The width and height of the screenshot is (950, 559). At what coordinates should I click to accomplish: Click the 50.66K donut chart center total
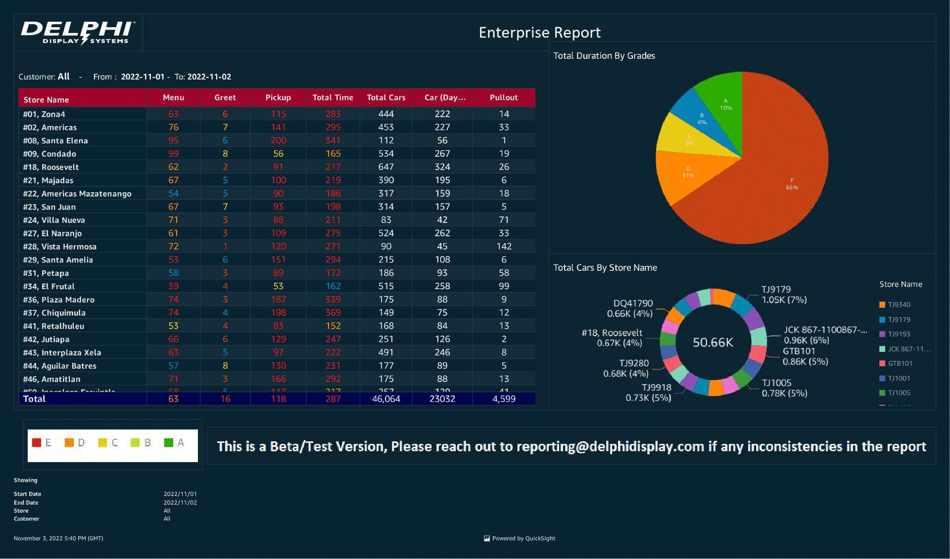[x=712, y=342]
